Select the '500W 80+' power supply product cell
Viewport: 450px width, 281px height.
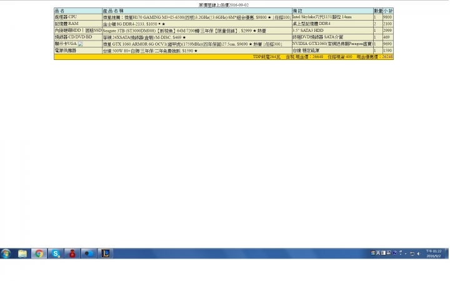pyautogui.click(x=197, y=51)
